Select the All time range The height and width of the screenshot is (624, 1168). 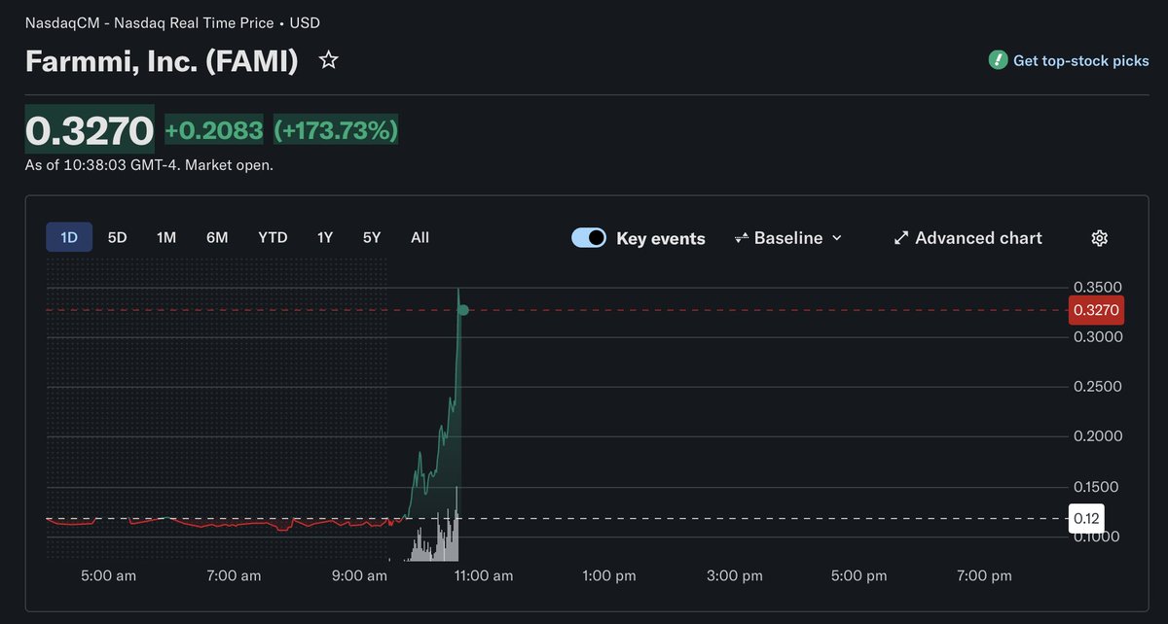coord(420,237)
